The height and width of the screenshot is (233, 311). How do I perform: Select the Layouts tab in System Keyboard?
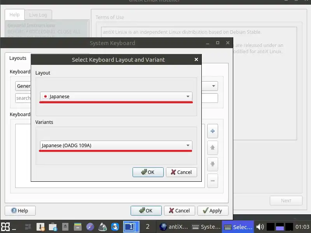click(18, 58)
